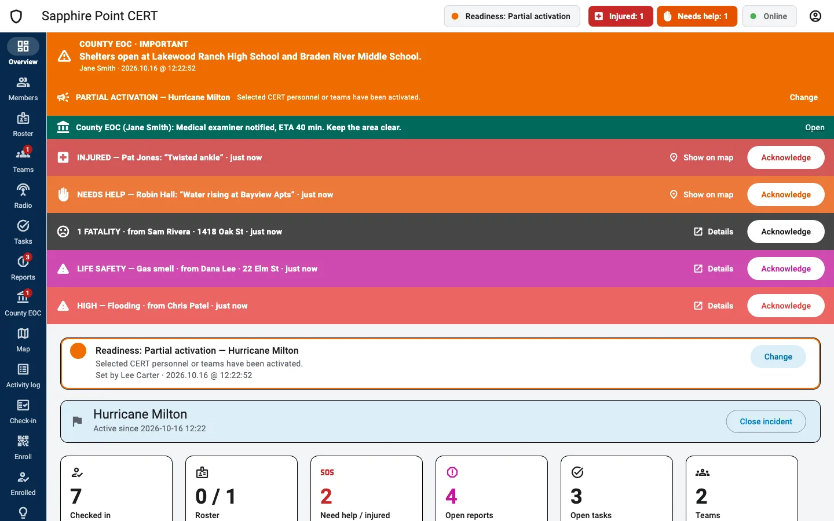
Task: Open Details for the fatality report
Action: pyautogui.click(x=714, y=232)
